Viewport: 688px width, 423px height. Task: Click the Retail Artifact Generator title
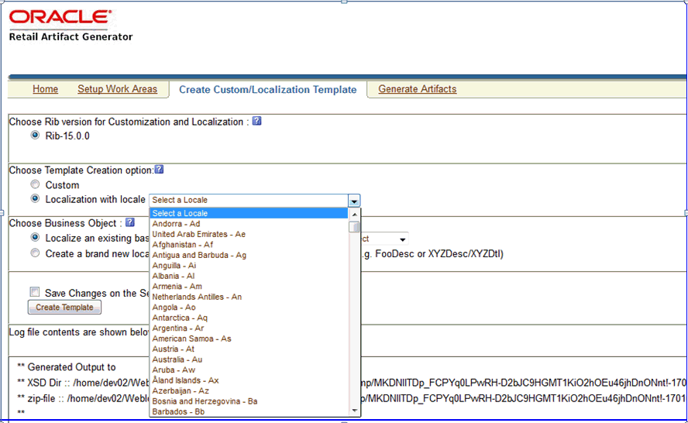(71, 37)
